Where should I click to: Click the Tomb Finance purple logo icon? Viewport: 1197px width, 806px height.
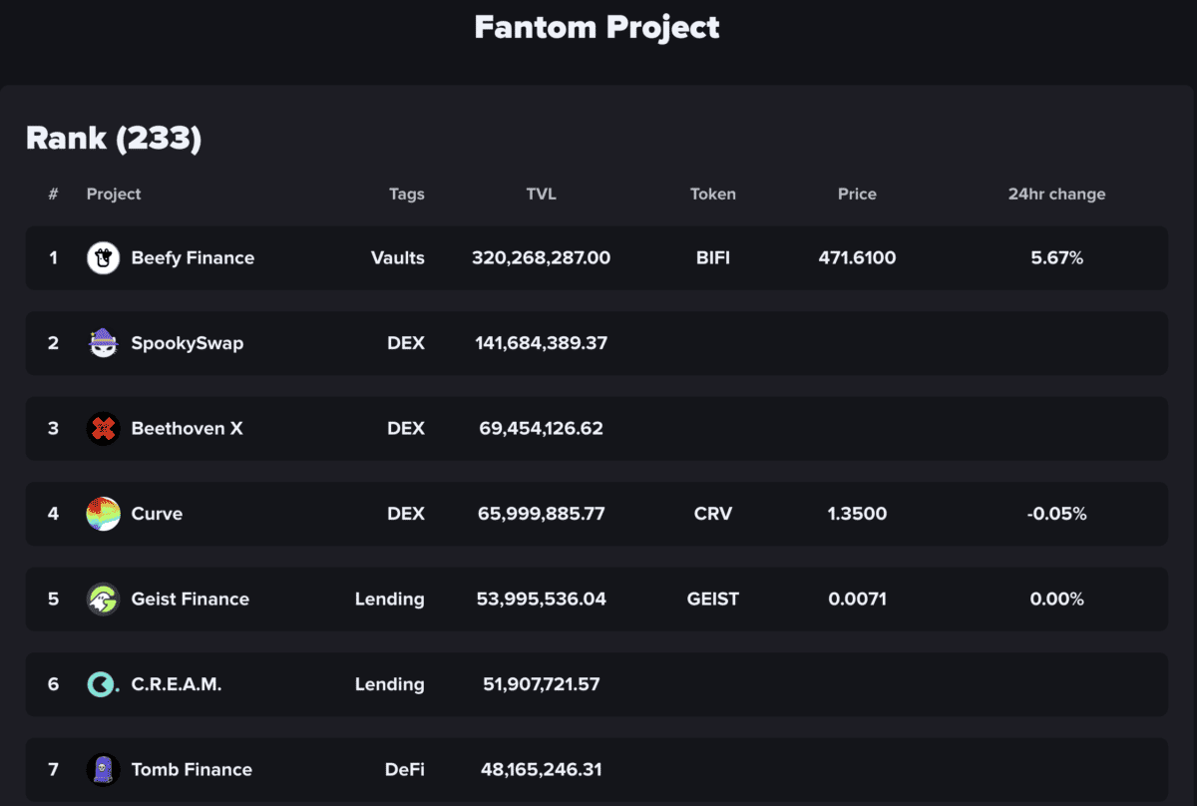click(x=103, y=769)
